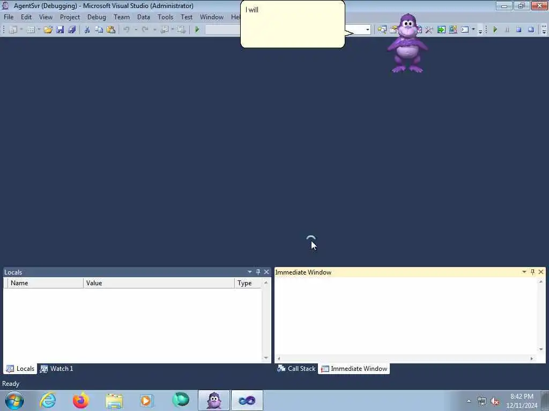Click the Redo arrow icon
Screen dimensions: 549x411
click(145, 30)
